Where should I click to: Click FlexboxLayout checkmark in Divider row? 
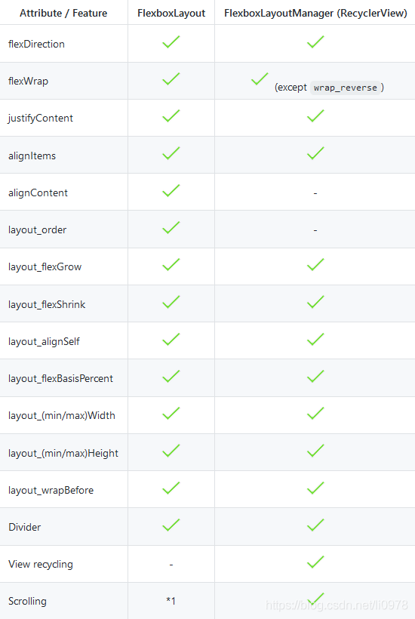point(171,525)
